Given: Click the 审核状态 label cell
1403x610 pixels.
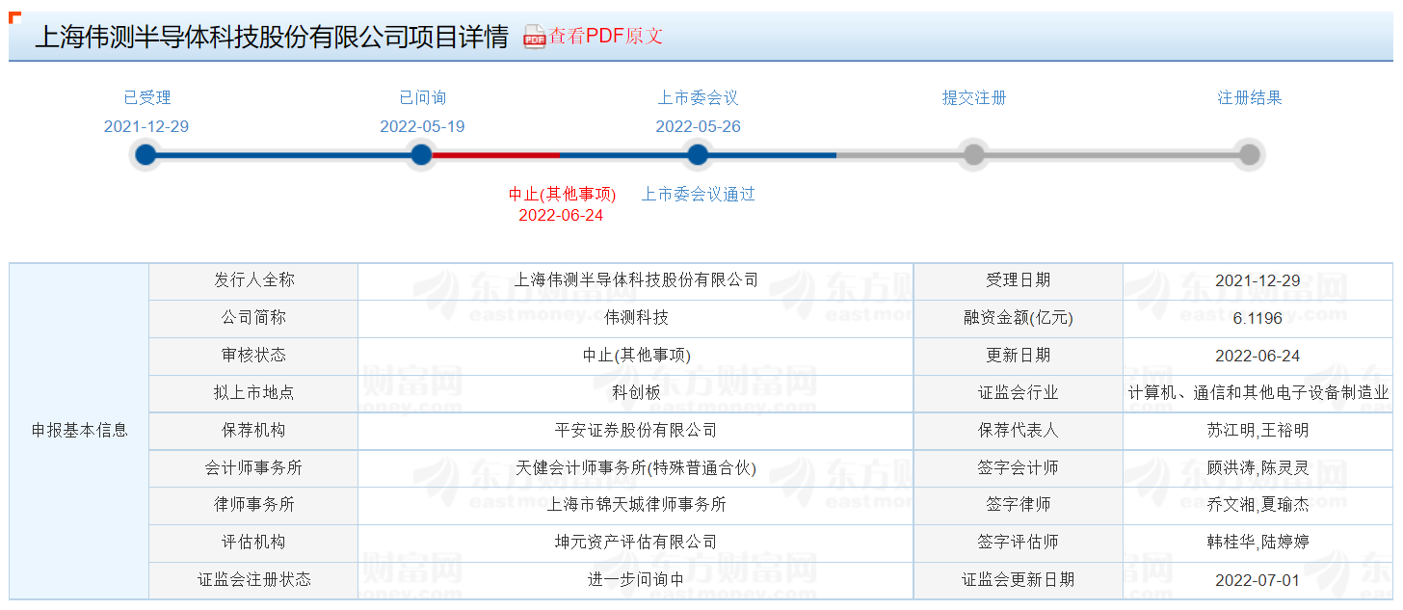Looking at the screenshot, I should pyautogui.click(x=253, y=356).
